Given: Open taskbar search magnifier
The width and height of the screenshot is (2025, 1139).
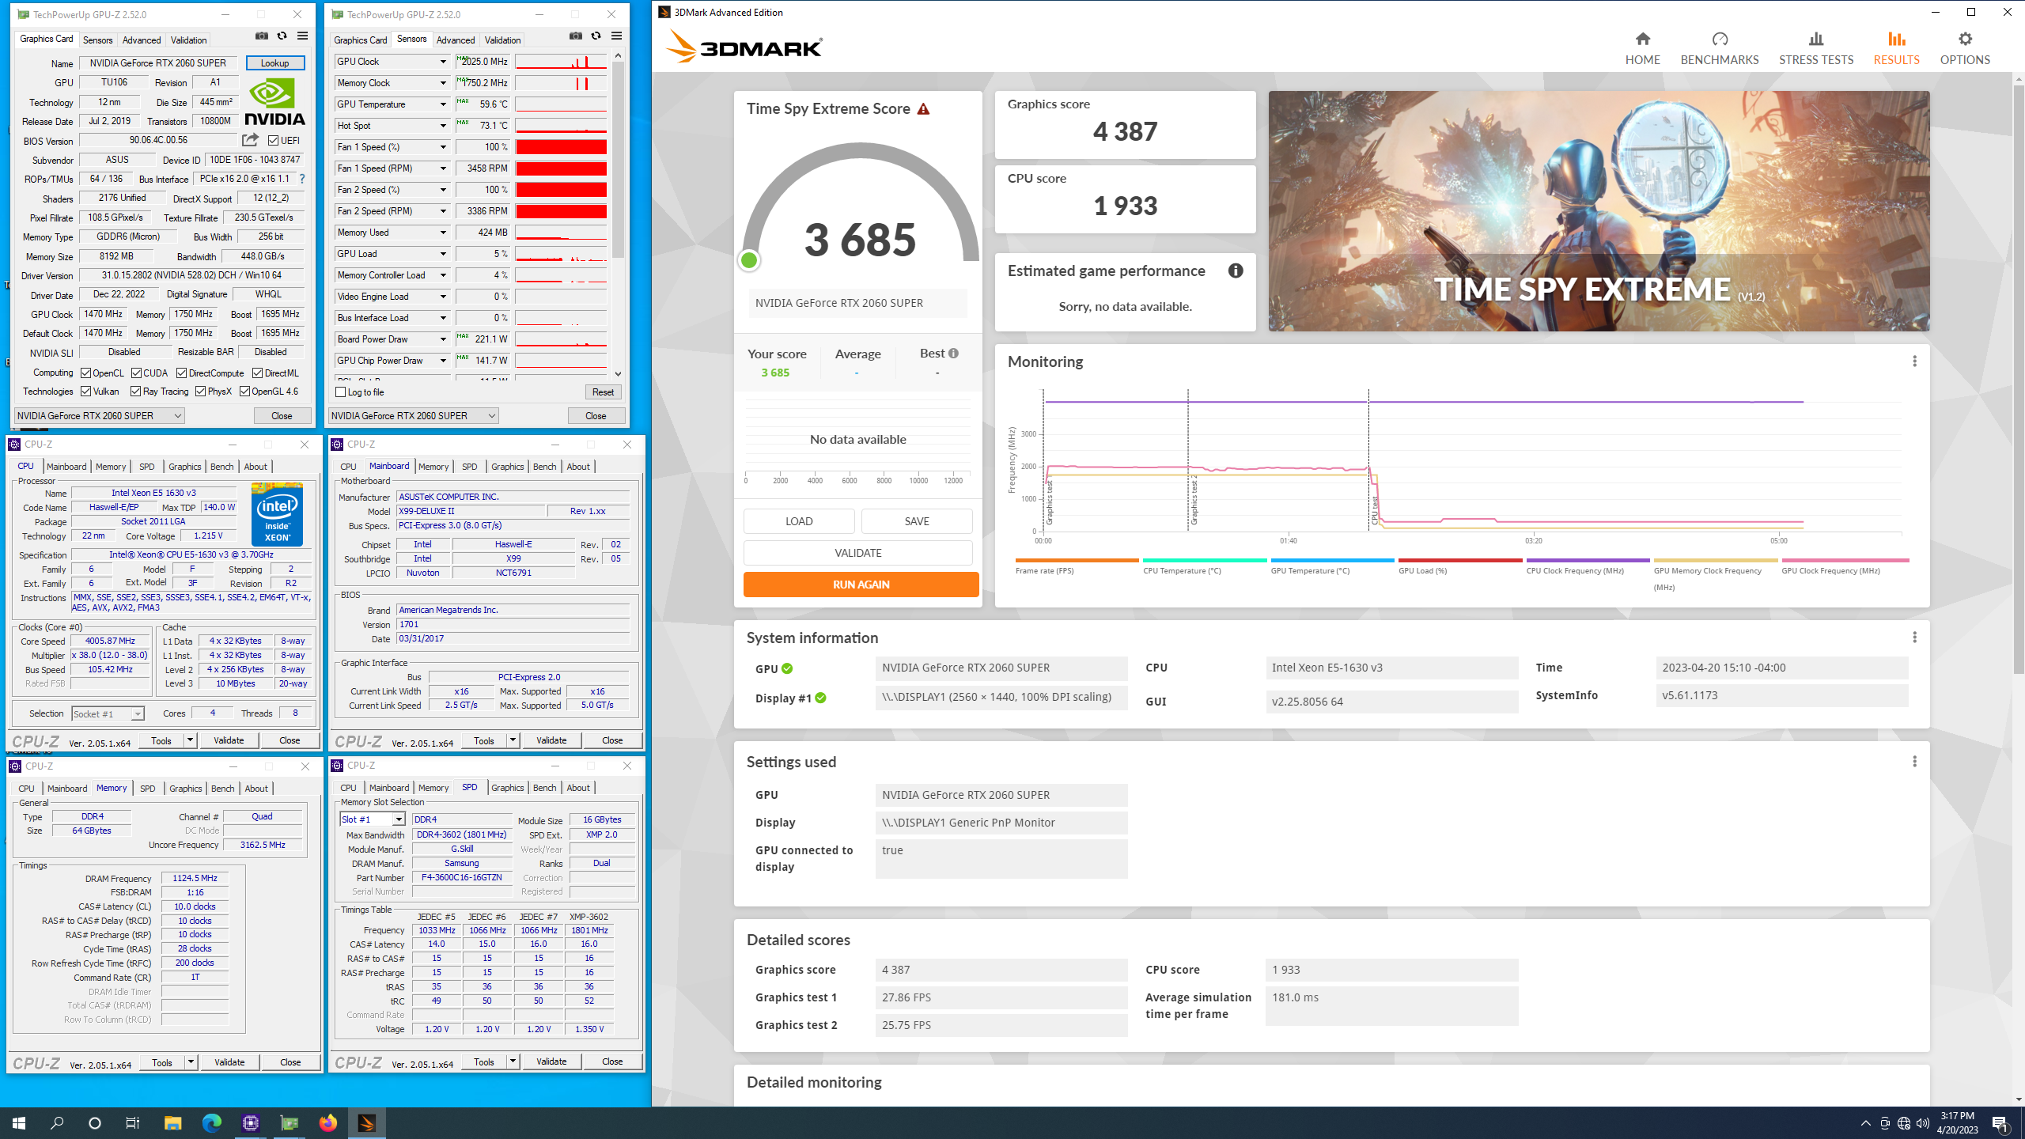Looking at the screenshot, I should click(x=57, y=1122).
